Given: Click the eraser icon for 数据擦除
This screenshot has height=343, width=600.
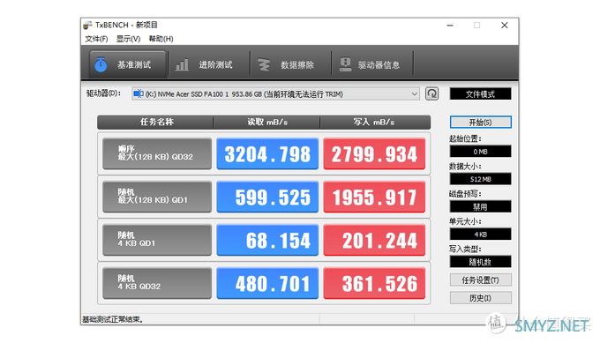Looking at the screenshot, I should pyautogui.click(x=264, y=64).
